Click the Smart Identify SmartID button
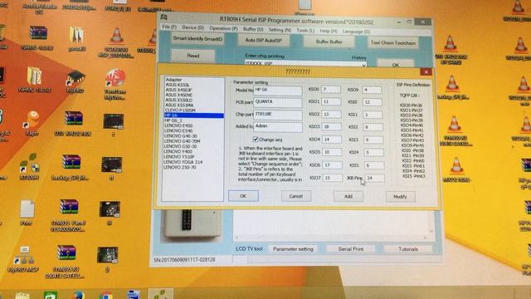 (197, 39)
